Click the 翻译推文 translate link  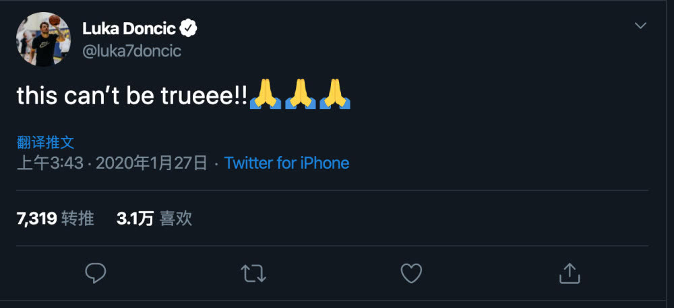[45, 142]
